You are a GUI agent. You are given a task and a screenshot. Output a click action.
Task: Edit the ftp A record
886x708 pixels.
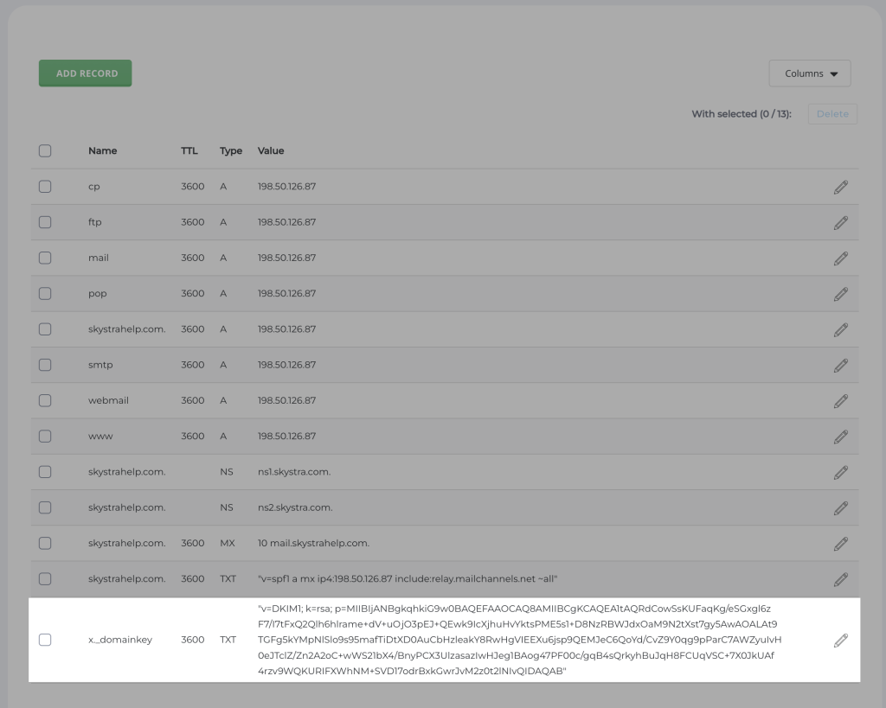840,222
